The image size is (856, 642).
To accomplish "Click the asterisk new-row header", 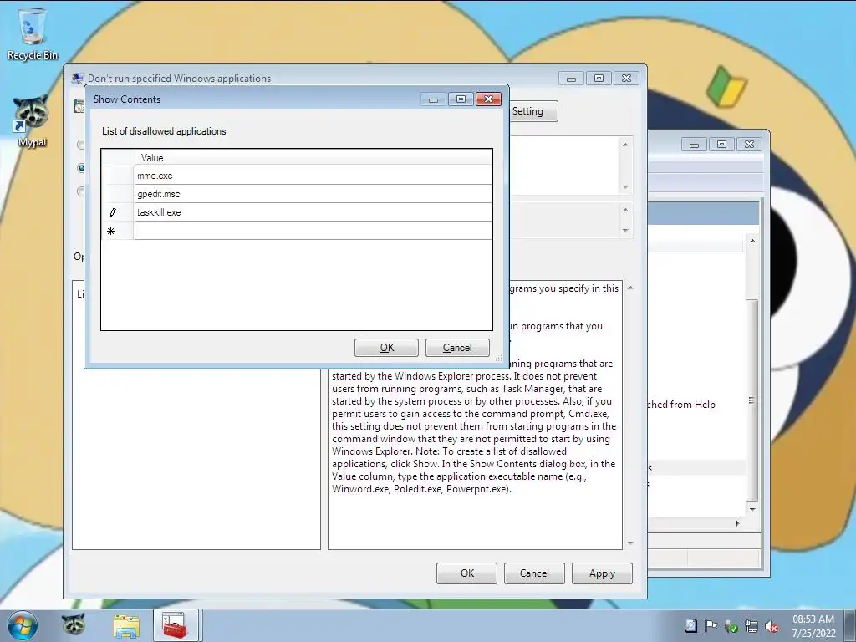I will [x=118, y=231].
